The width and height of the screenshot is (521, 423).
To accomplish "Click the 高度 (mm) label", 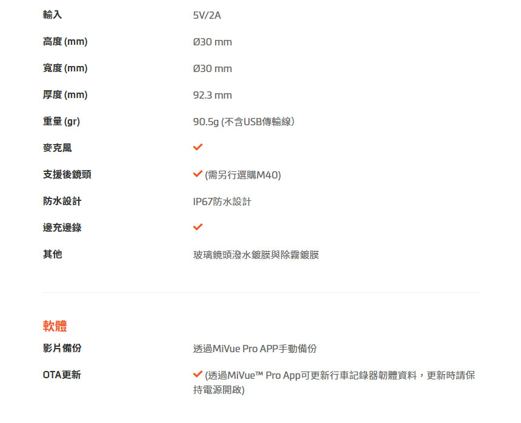I will click(65, 42).
